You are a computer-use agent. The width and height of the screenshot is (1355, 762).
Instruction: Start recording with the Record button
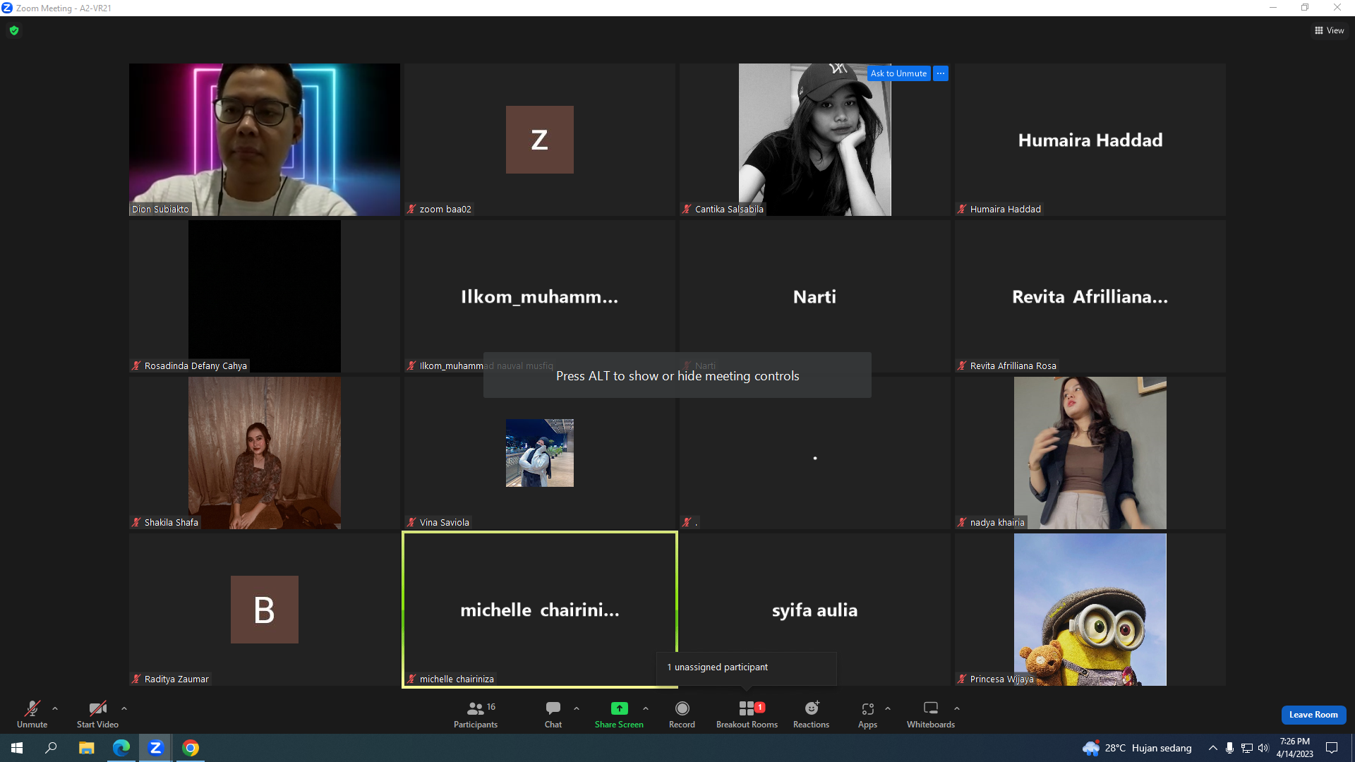682,714
